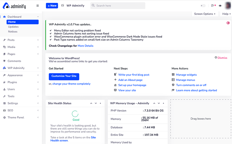Open the user avatar in top bar
Screen dimensions: 232x144
(228, 6)
